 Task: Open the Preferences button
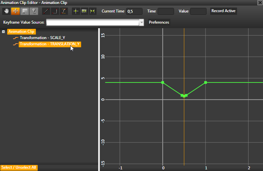159,23
